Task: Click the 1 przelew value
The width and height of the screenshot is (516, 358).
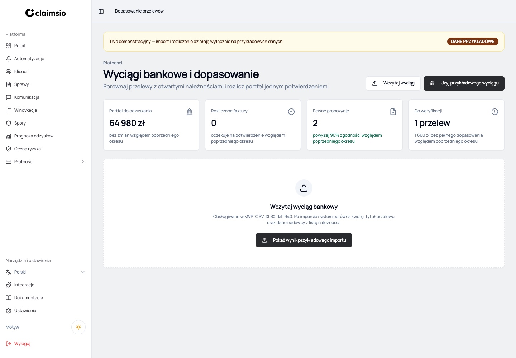Action: pyautogui.click(x=432, y=123)
